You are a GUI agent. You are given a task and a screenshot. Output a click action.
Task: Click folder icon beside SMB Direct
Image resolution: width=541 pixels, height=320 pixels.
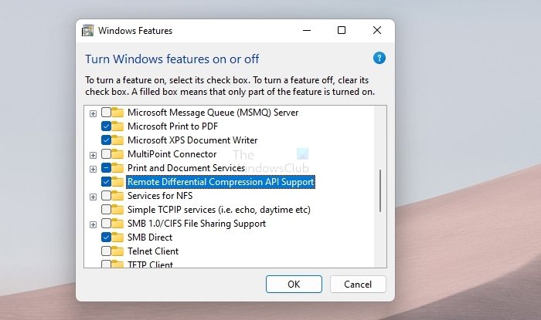point(117,237)
